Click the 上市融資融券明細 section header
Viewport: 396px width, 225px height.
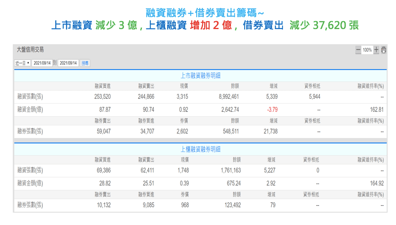click(200, 76)
